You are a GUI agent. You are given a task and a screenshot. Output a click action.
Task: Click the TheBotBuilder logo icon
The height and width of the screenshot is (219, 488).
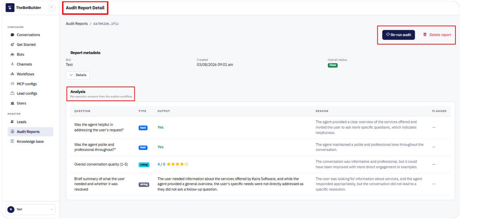pyautogui.click(x=10, y=7)
